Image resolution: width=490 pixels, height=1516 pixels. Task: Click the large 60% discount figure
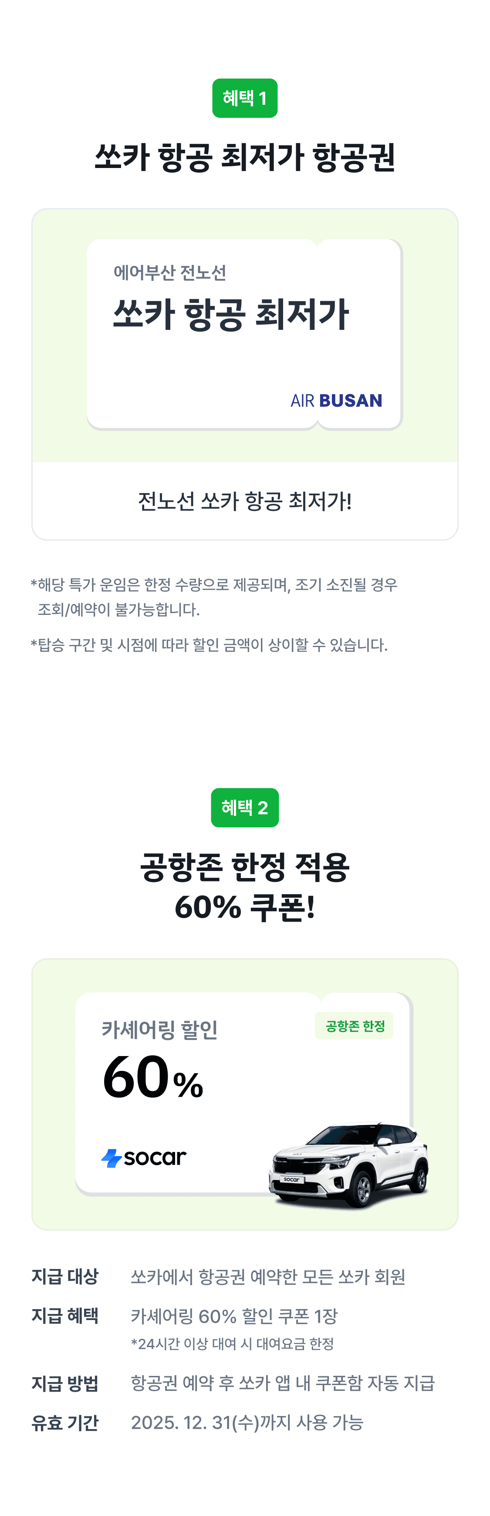(x=153, y=1078)
